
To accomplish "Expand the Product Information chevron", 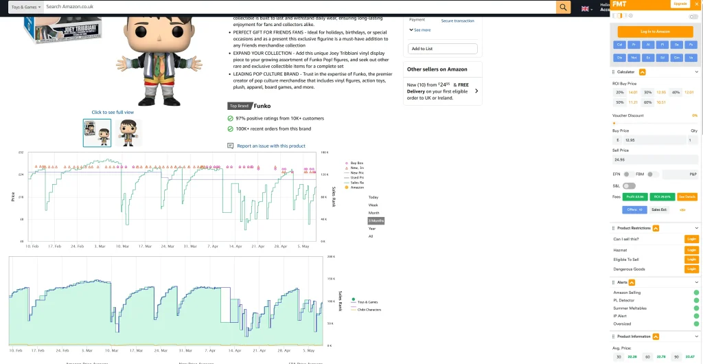I will 696,337.
